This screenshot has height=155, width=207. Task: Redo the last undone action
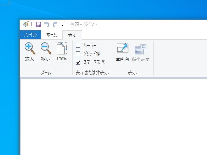coord(55,24)
